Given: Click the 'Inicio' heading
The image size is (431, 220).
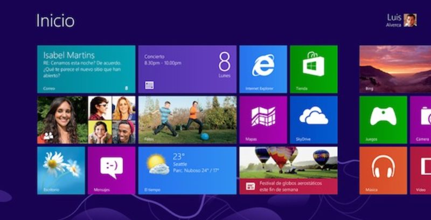Looking at the screenshot, I should [55, 20].
